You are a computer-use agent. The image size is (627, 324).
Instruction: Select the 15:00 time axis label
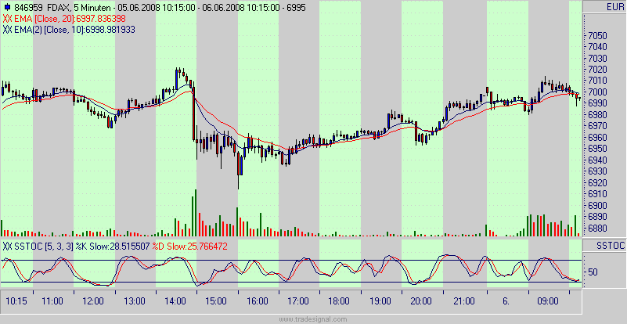click(x=216, y=301)
